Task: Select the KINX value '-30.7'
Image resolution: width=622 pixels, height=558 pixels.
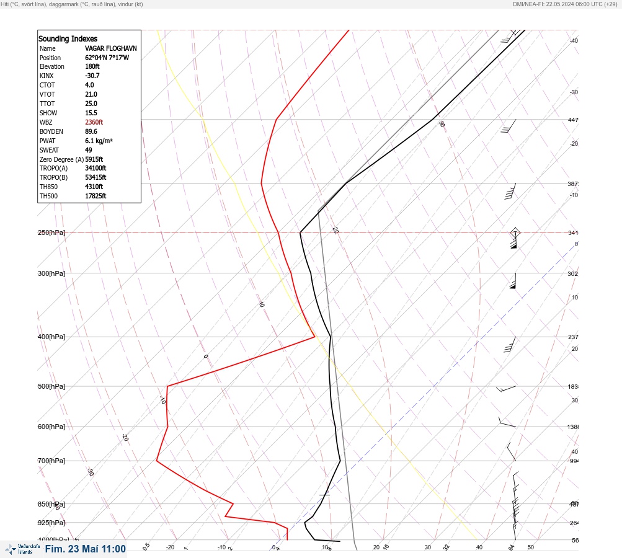Action: tap(92, 76)
